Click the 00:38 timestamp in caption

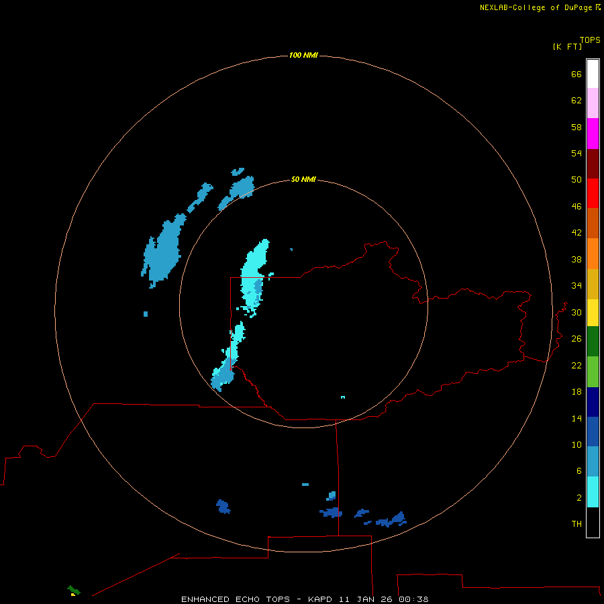click(x=413, y=599)
